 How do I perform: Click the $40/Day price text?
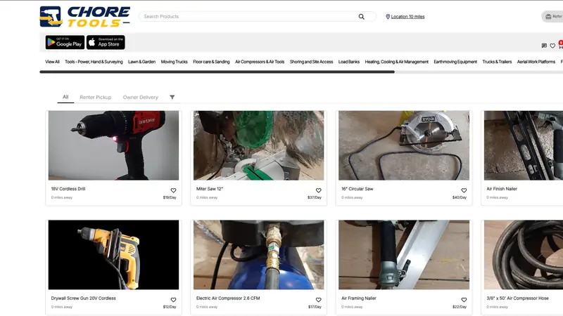(460, 197)
